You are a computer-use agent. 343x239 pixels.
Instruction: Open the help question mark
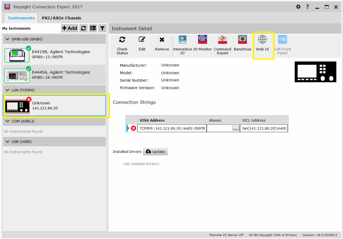pos(307,7)
